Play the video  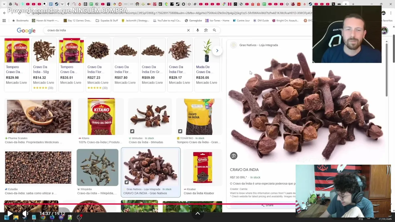click(x=10, y=213)
